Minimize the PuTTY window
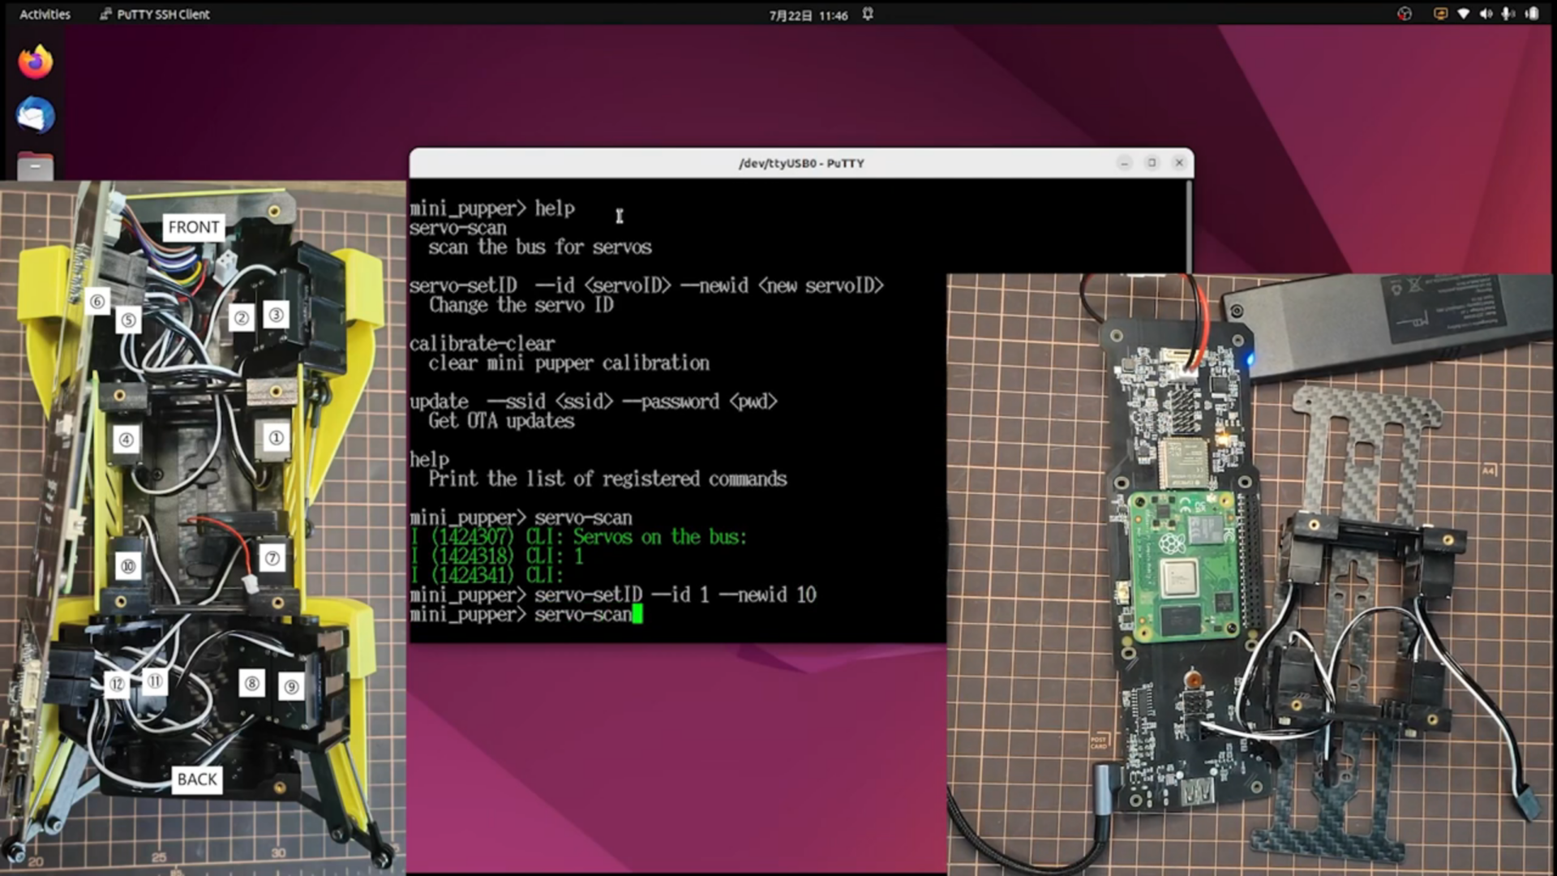The height and width of the screenshot is (876, 1557). click(1124, 163)
